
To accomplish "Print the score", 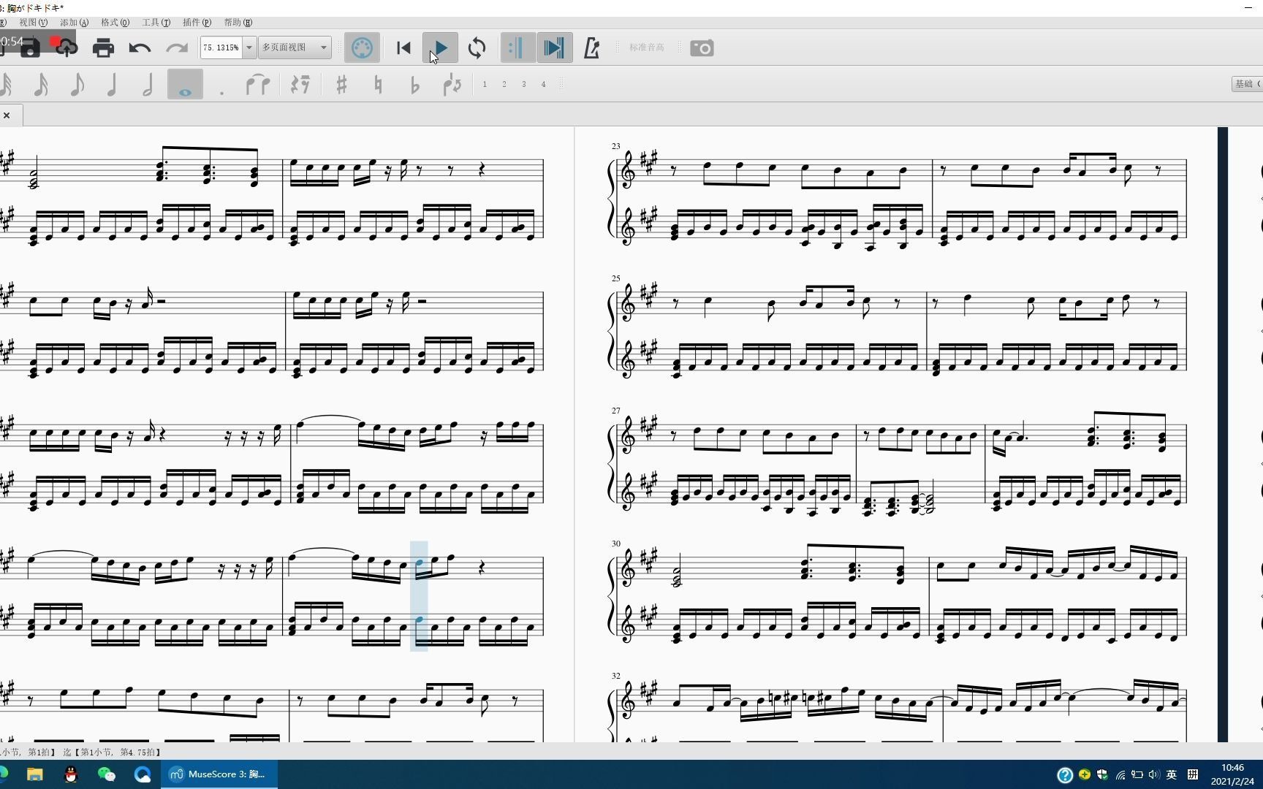I will point(103,48).
